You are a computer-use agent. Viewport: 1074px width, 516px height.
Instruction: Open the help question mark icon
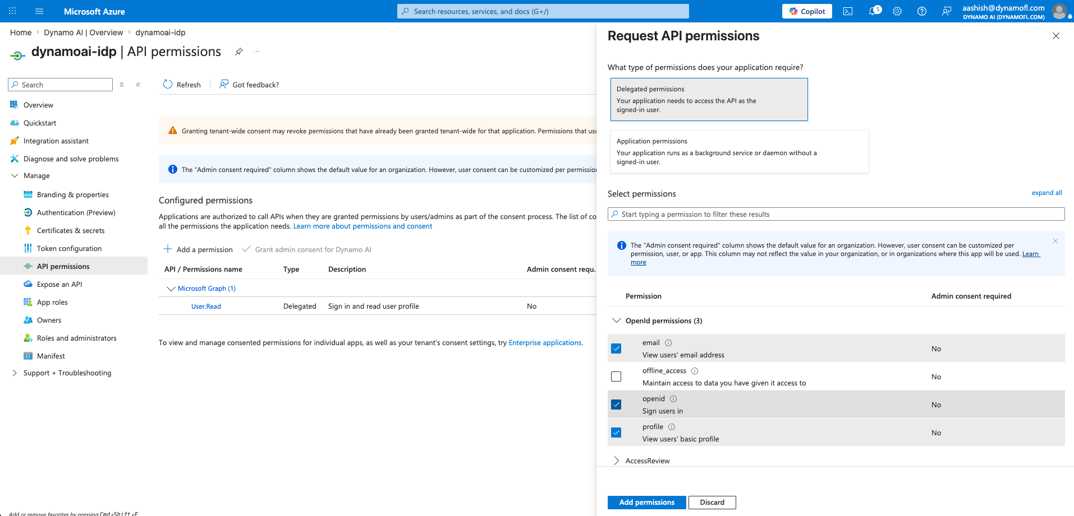click(922, 11)
